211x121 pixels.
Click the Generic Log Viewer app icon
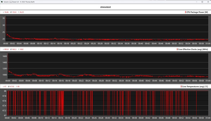tap(2, 2)
